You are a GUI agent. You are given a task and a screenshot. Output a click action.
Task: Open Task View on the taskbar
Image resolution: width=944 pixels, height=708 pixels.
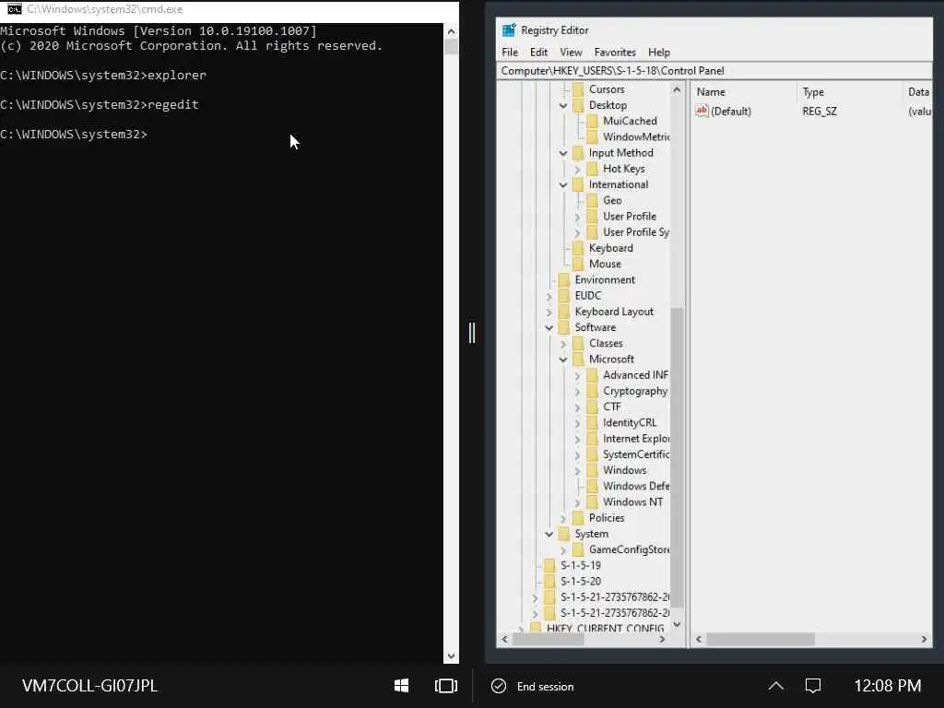point(446,686)
